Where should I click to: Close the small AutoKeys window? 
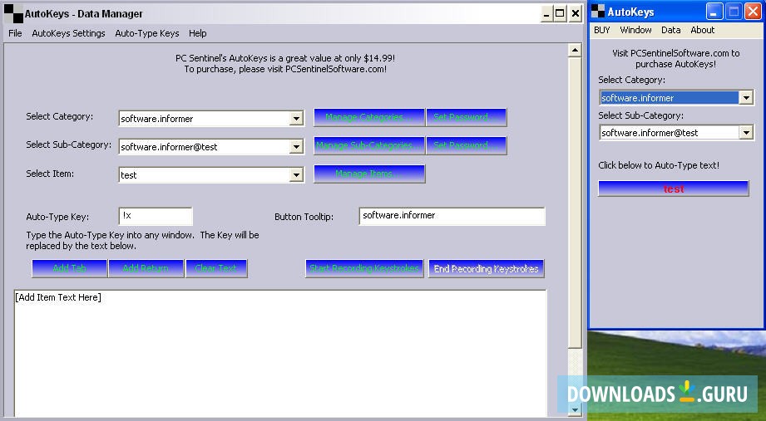753,12
